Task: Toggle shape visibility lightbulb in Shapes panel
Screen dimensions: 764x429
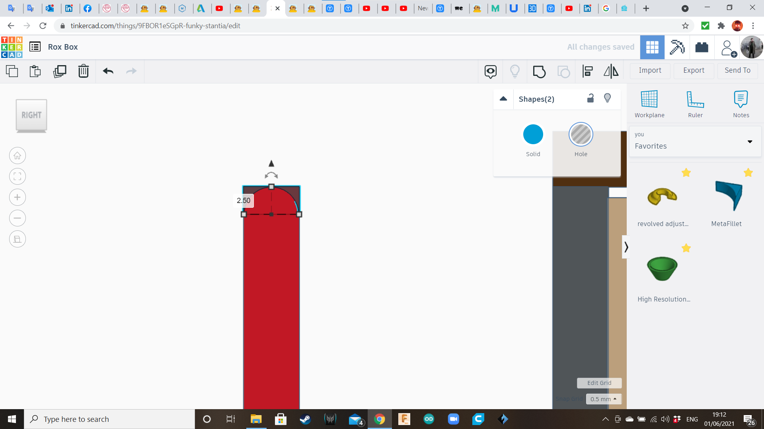Action: click(x=607, y=99)
